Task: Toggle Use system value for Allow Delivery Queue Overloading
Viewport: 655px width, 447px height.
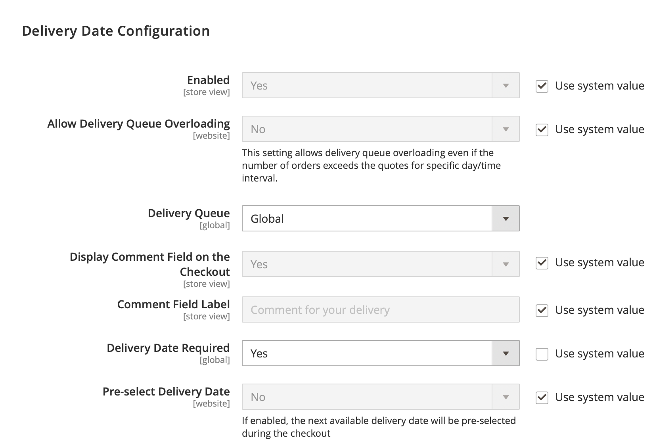Action: click(542, 130)
